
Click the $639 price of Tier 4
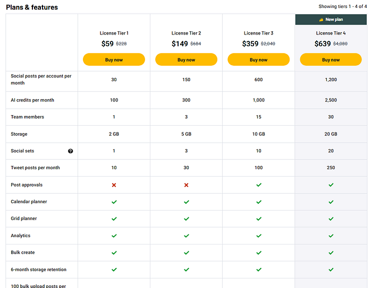pyautogui.click(x=323, y=44)
